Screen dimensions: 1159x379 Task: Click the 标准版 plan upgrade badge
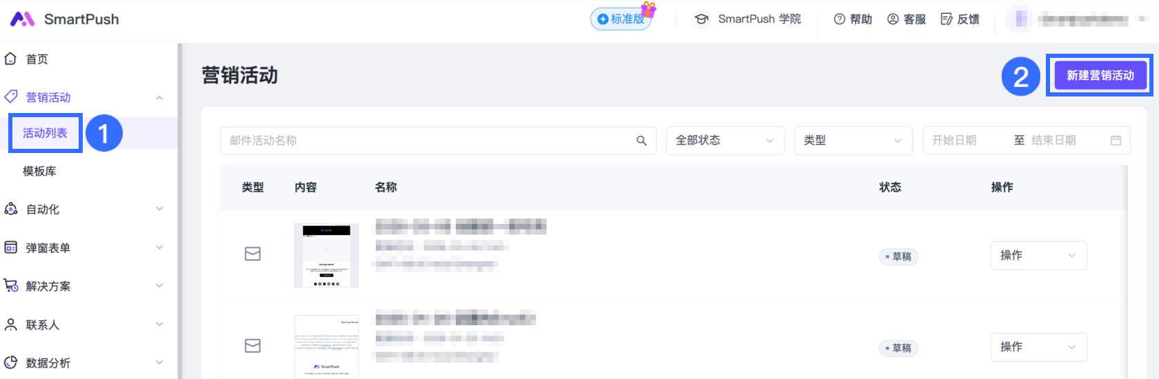click(x=621, y=19)
